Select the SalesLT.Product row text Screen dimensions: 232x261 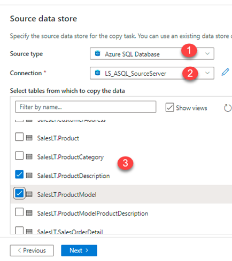pos(58,138)
